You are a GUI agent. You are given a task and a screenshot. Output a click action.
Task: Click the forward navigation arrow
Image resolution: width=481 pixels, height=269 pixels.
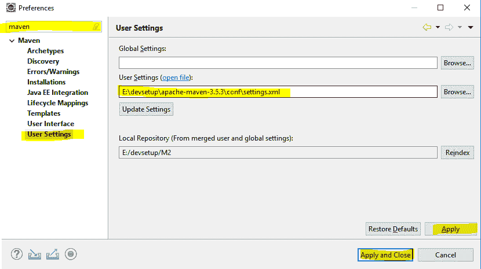[x=449, y=27]
